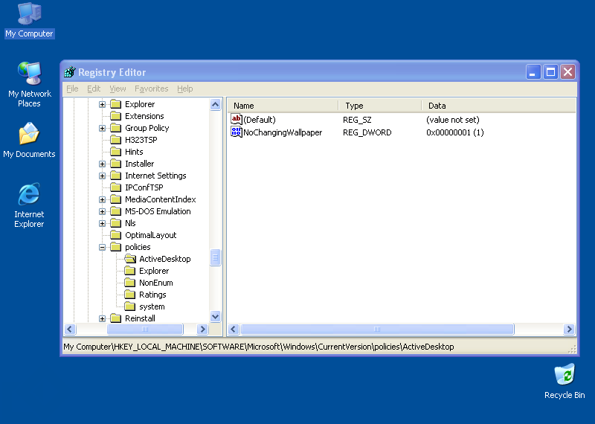Select the ActiveDesktop key label

[x=165, y=259]
